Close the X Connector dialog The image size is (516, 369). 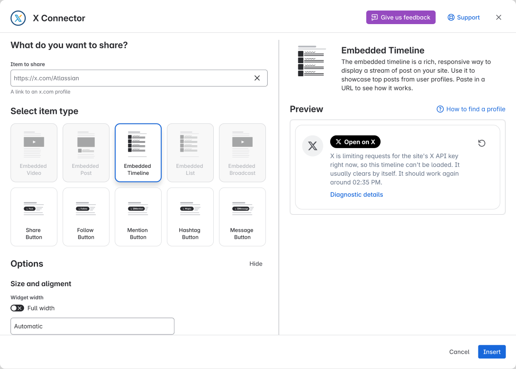[498, 18]
